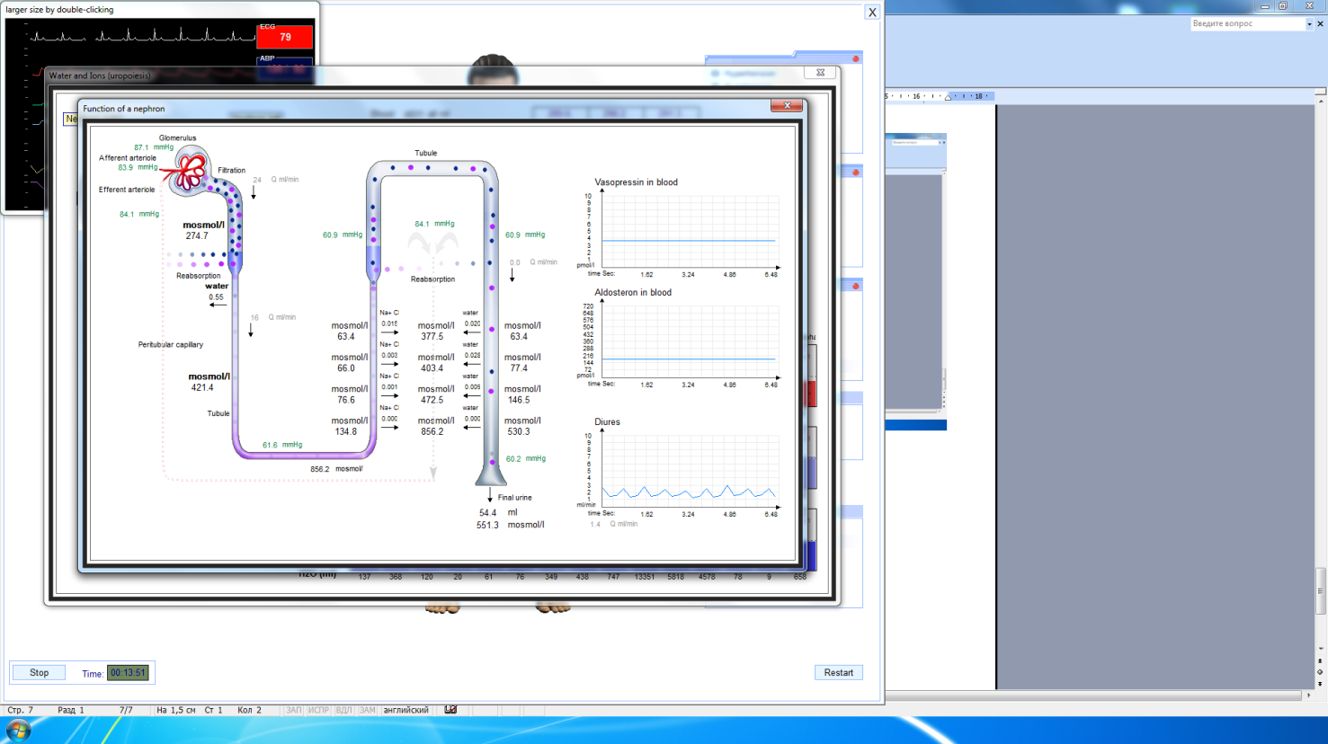The height and width of the screenshot is (744, 1328).
Task: Click the 421.4 mosmol/l value
Action: pyautogui.click(x=202, y=388)
